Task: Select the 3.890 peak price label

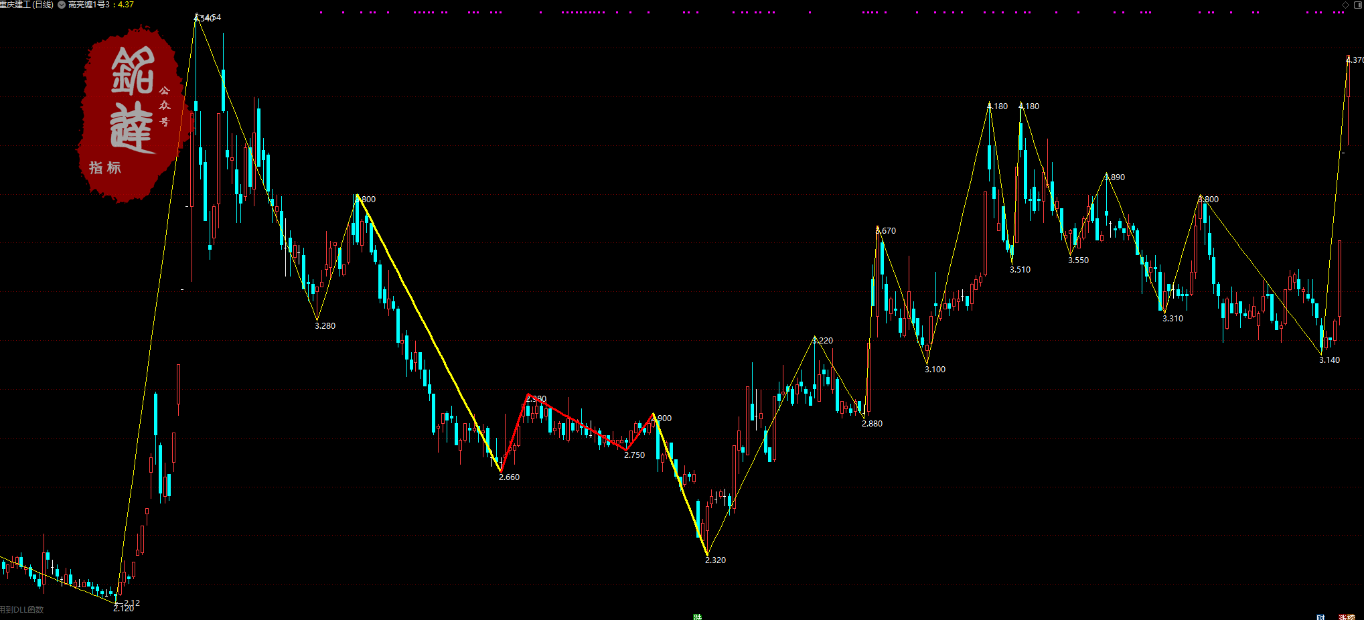Action: point(1115,177)
